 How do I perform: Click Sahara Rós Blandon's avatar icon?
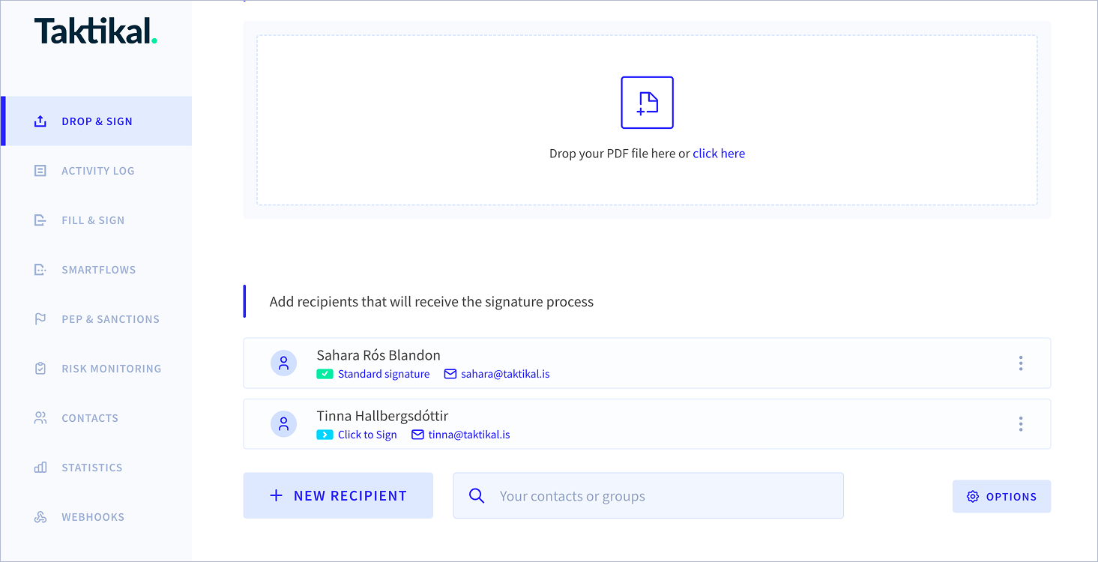click(283, 363)
